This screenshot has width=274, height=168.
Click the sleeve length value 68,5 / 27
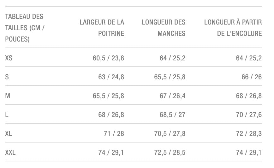coord(172,115)
